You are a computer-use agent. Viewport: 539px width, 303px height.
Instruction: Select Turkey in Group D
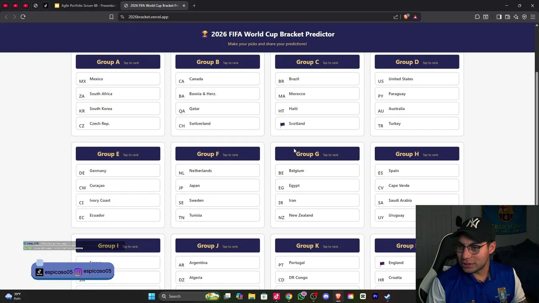tap(417, 123)
